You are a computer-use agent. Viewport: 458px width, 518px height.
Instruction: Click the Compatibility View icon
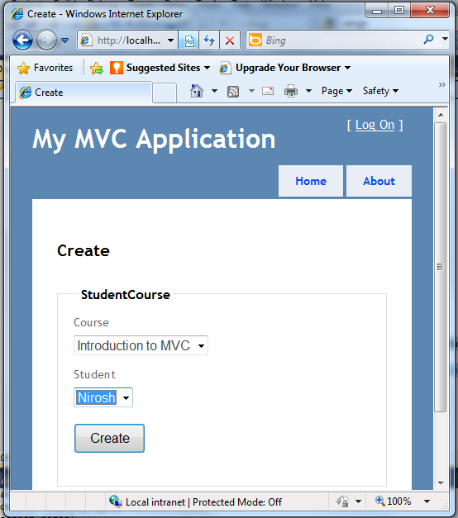point(188,40)
